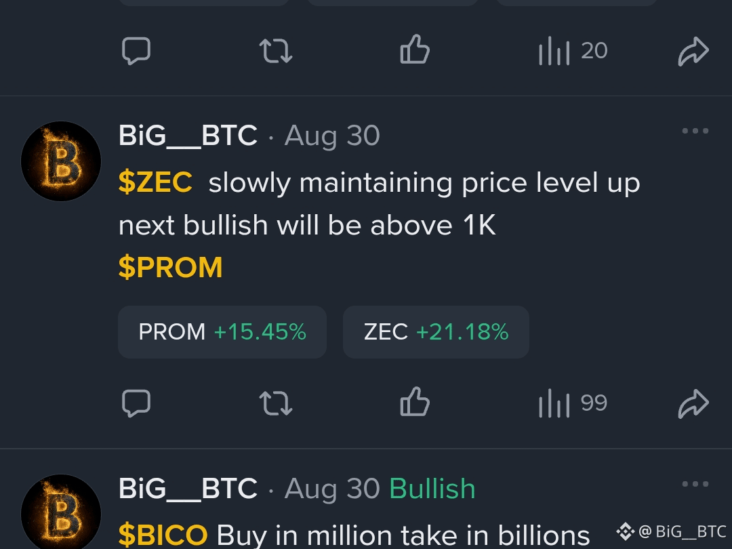Screen dimensions: 732x549
Task: Open comments on the 20-view post
Action: [136, 50]
